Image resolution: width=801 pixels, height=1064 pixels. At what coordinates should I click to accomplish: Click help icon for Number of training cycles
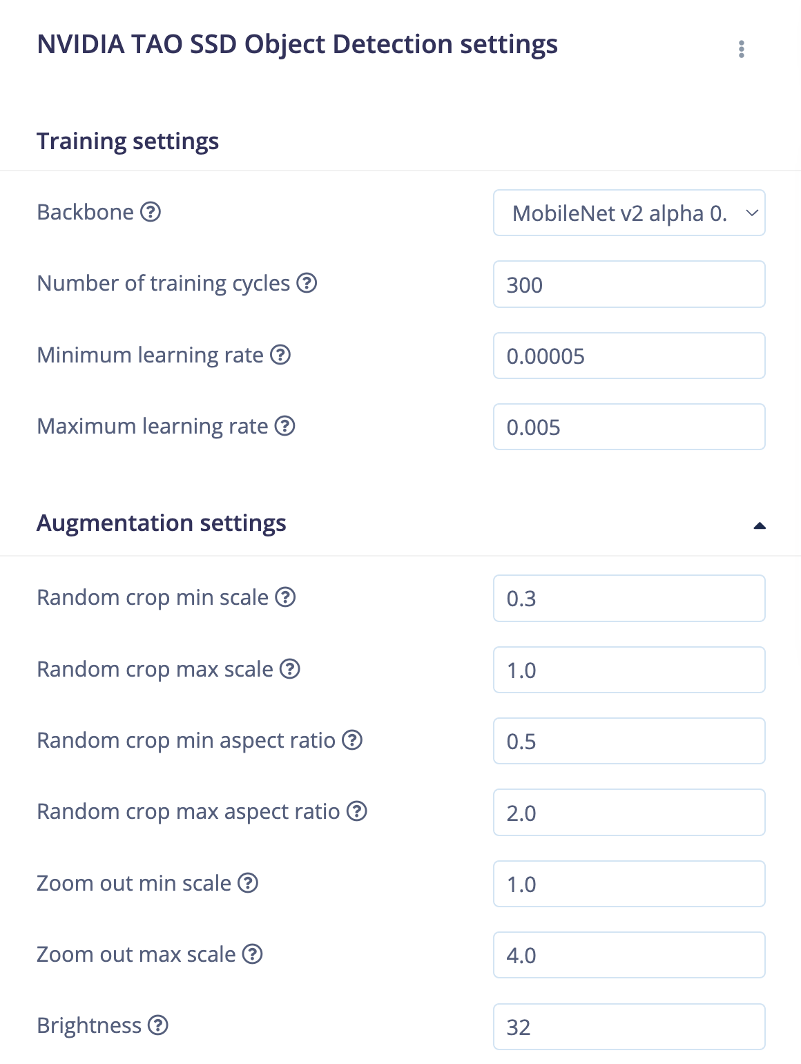coord(307,283)
